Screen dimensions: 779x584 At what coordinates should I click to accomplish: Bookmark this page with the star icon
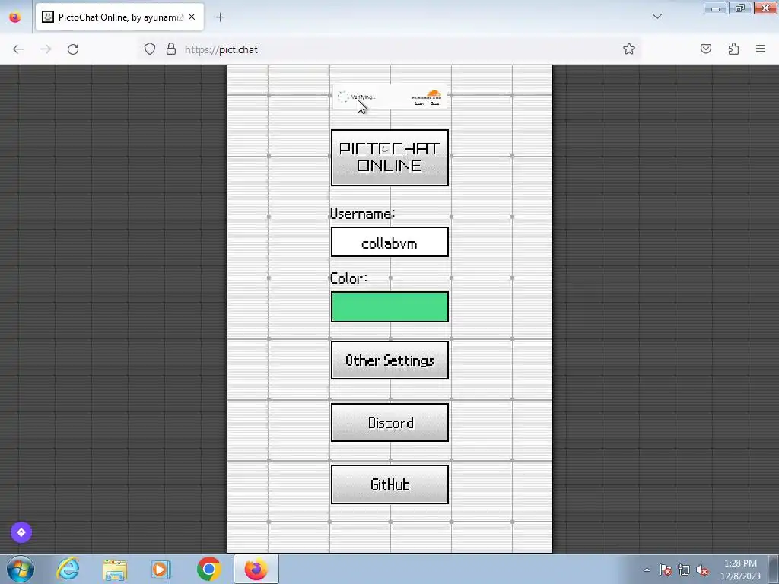[629, 49]
